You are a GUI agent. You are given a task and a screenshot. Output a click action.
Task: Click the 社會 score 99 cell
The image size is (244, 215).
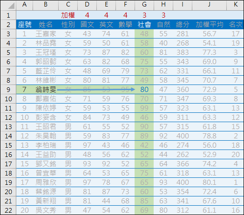[144, 108]
